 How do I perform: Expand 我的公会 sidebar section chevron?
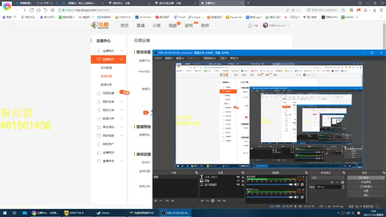(x=122, y=110)
